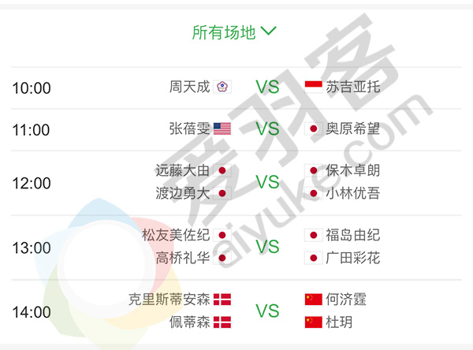
Task: Open the 所有场地 venue dropdown
Action: pyautogui.click(x=225, y=32)
